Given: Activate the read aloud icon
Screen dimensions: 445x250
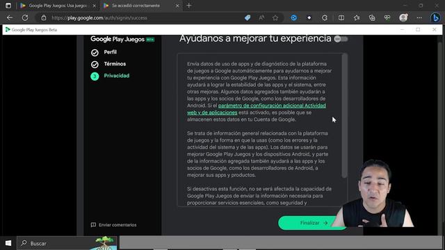Looking at the screenshot, I should (261, 18).
